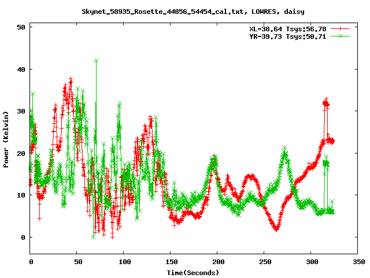Click the green line sample in legend
The image size is (370, 278).
click(340, 36)
